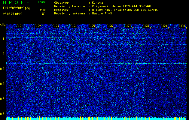Click the 0427 time marker
This screenshot has width=189, height=120.
coord(128,26)
